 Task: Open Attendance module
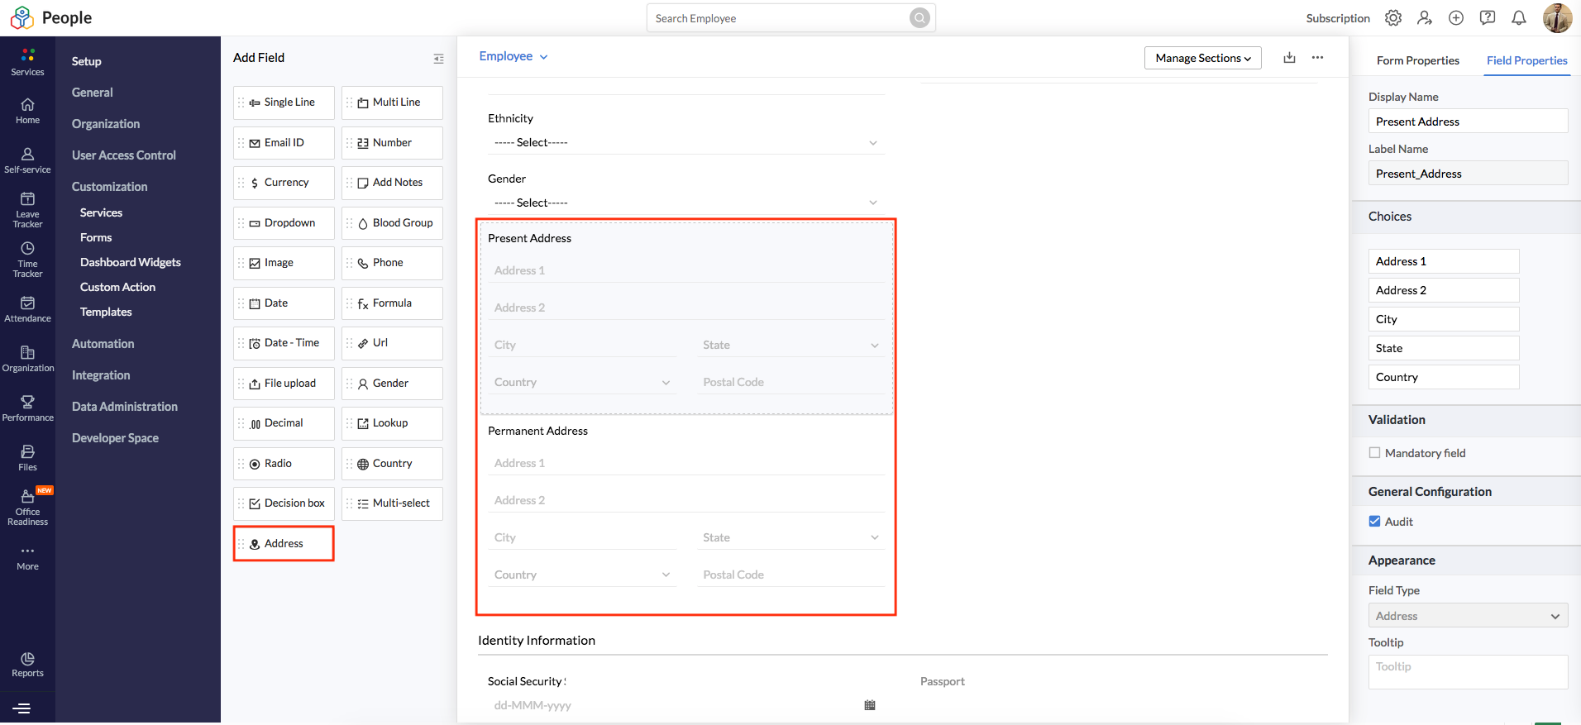coord(27,309)
